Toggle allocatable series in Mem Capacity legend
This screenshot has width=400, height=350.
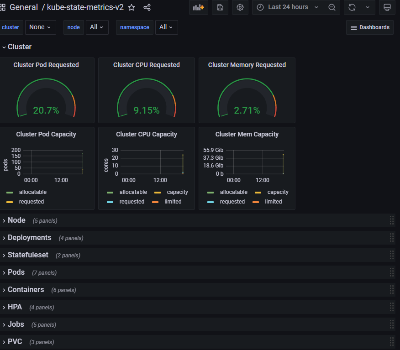click(x=234, y=192)
